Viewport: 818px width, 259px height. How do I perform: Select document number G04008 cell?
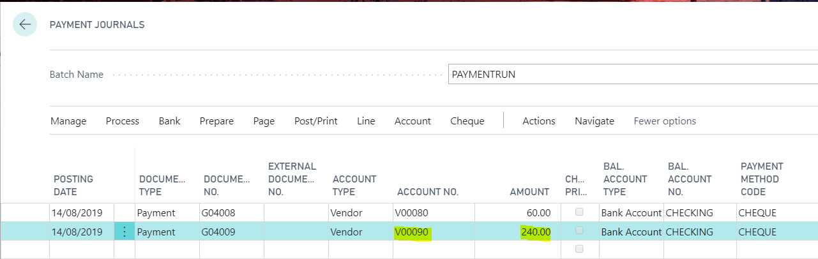coord(219,213)
